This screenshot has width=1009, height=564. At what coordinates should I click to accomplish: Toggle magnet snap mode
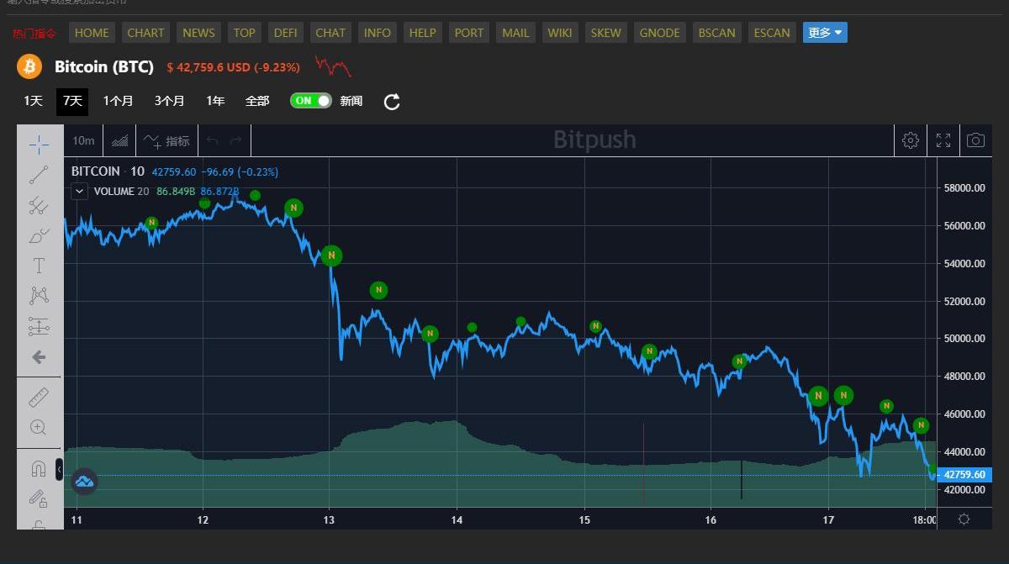[39, 468]
